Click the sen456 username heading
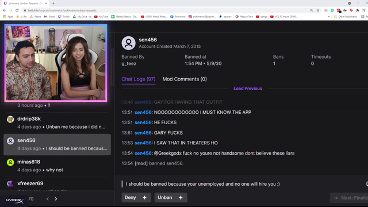Screen dimensions: 368x207 [x=148, y=40]
